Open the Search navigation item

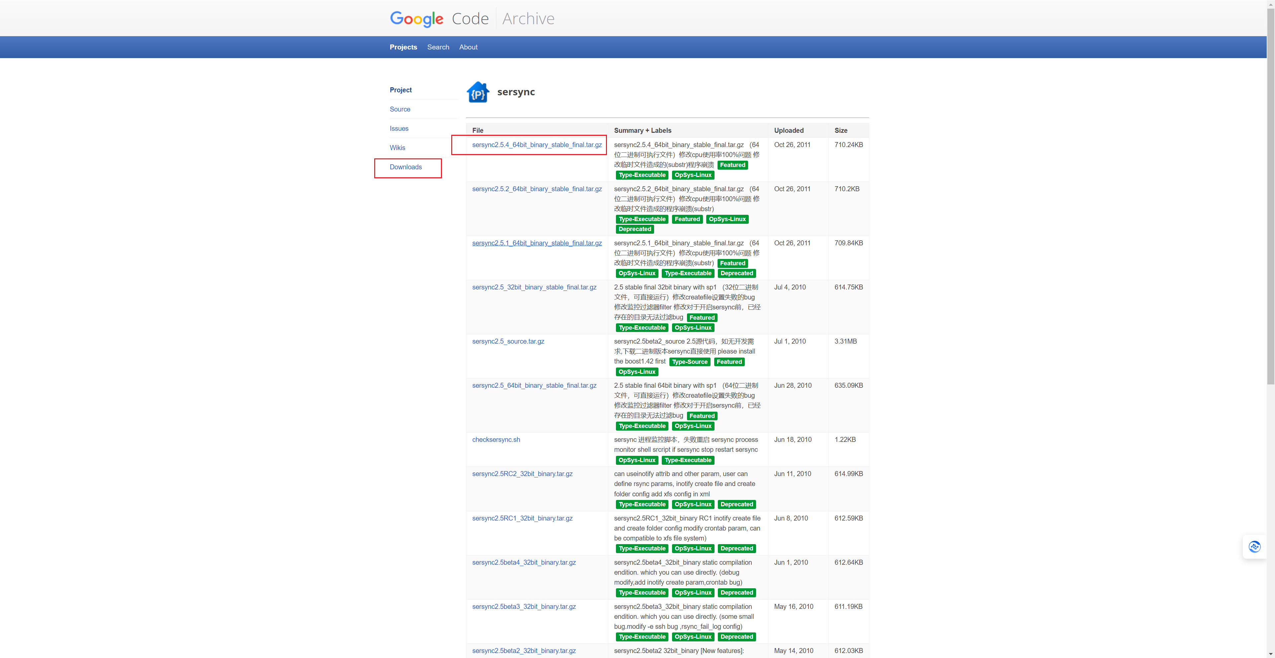tap(438, 47)
